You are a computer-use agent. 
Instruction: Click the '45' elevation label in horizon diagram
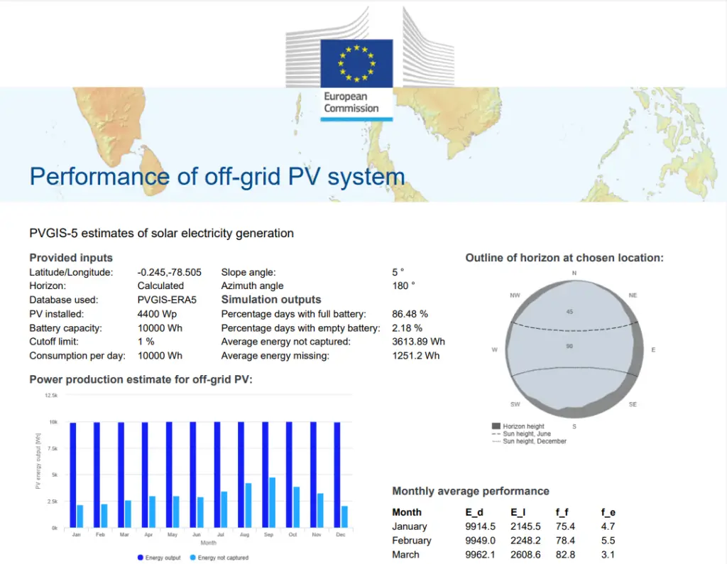569,312
